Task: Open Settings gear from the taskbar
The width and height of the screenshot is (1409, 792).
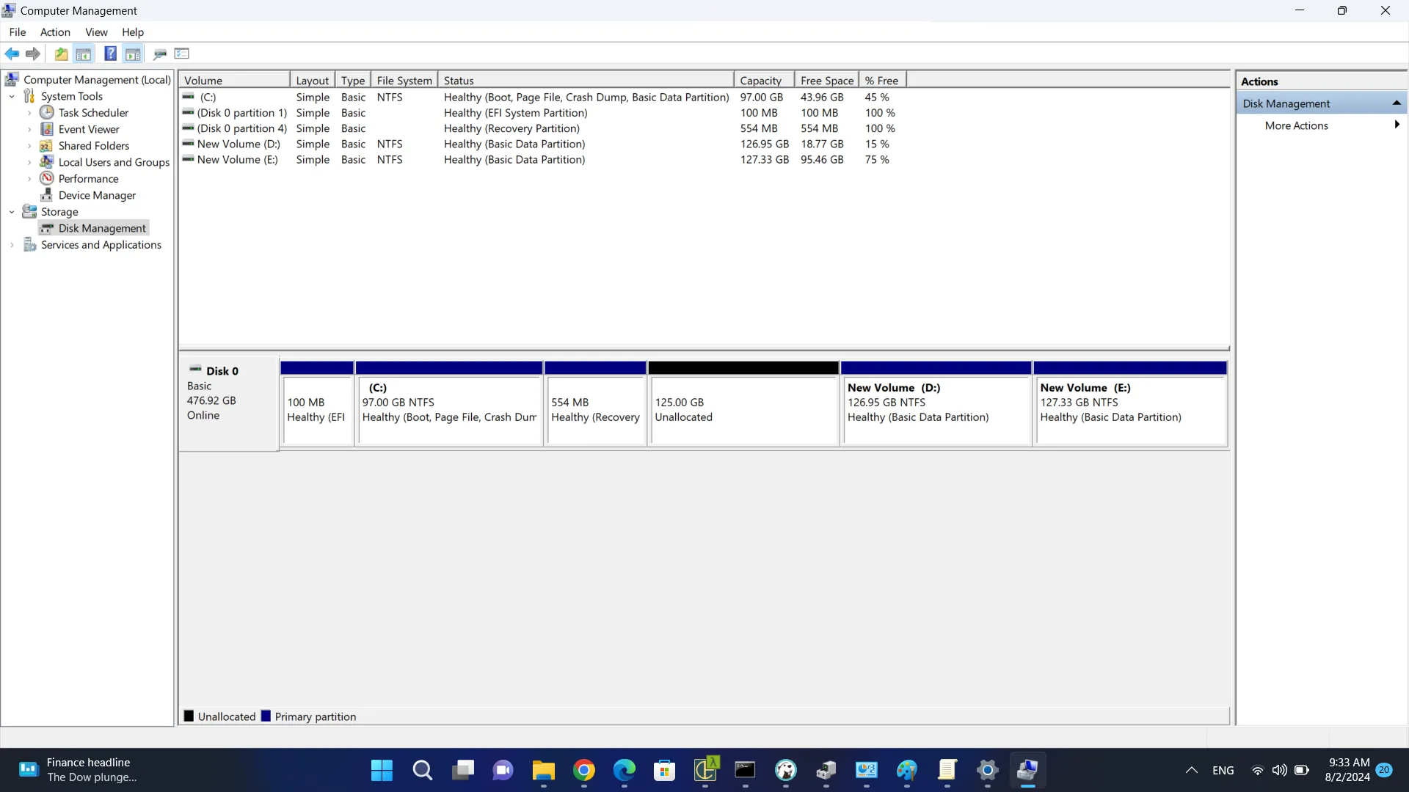Action: tap(987, 770)
